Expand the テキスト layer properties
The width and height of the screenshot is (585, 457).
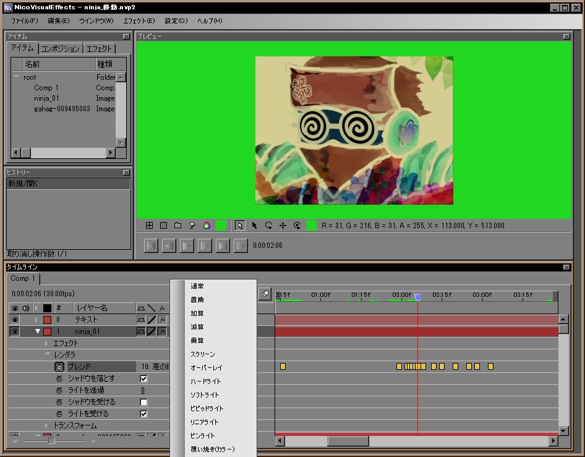pos(36,320)
